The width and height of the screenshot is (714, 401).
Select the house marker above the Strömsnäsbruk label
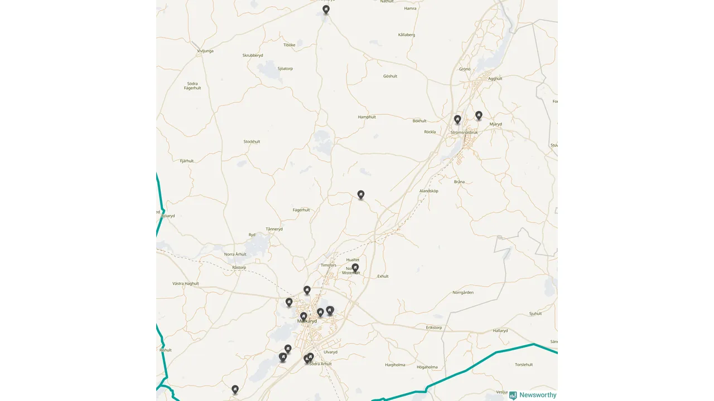pyautogui.click(x=457, y=120)
